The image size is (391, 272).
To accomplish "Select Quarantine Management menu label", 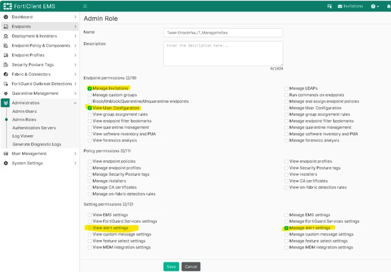I will (x=35, y=93).
